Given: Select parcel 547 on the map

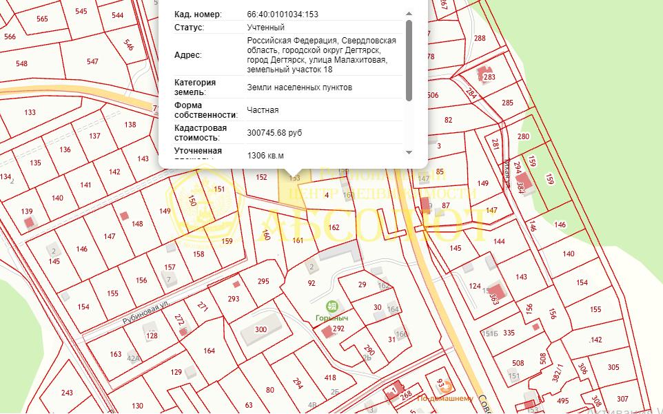Looking at the screenshot, I should coord(92,62).
